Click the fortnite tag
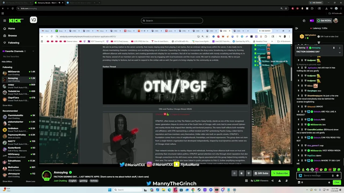Viewport: 344px width, 193px height. (x=94, y=181)
